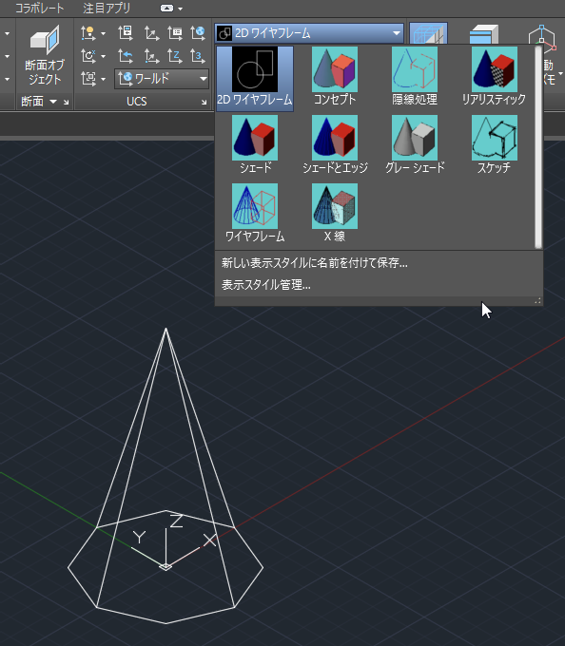The height and width of the screenshot is (646, 565).
Task: Expand the 断面 panel title arrow
Action: pos(53,101)
